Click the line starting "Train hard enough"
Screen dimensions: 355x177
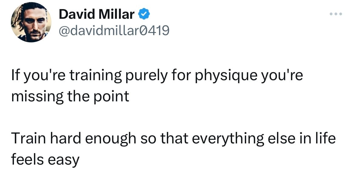point(173,139)
